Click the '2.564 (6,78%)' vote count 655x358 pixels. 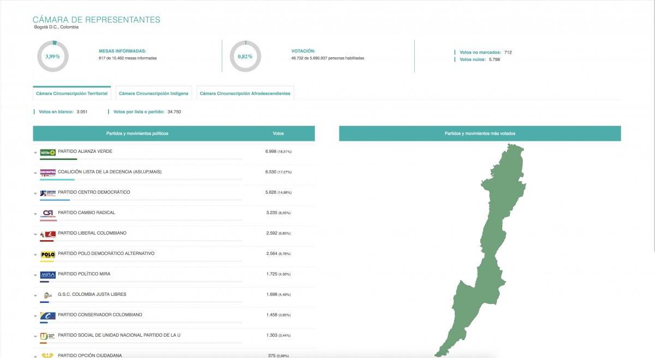tap(278, 253)
